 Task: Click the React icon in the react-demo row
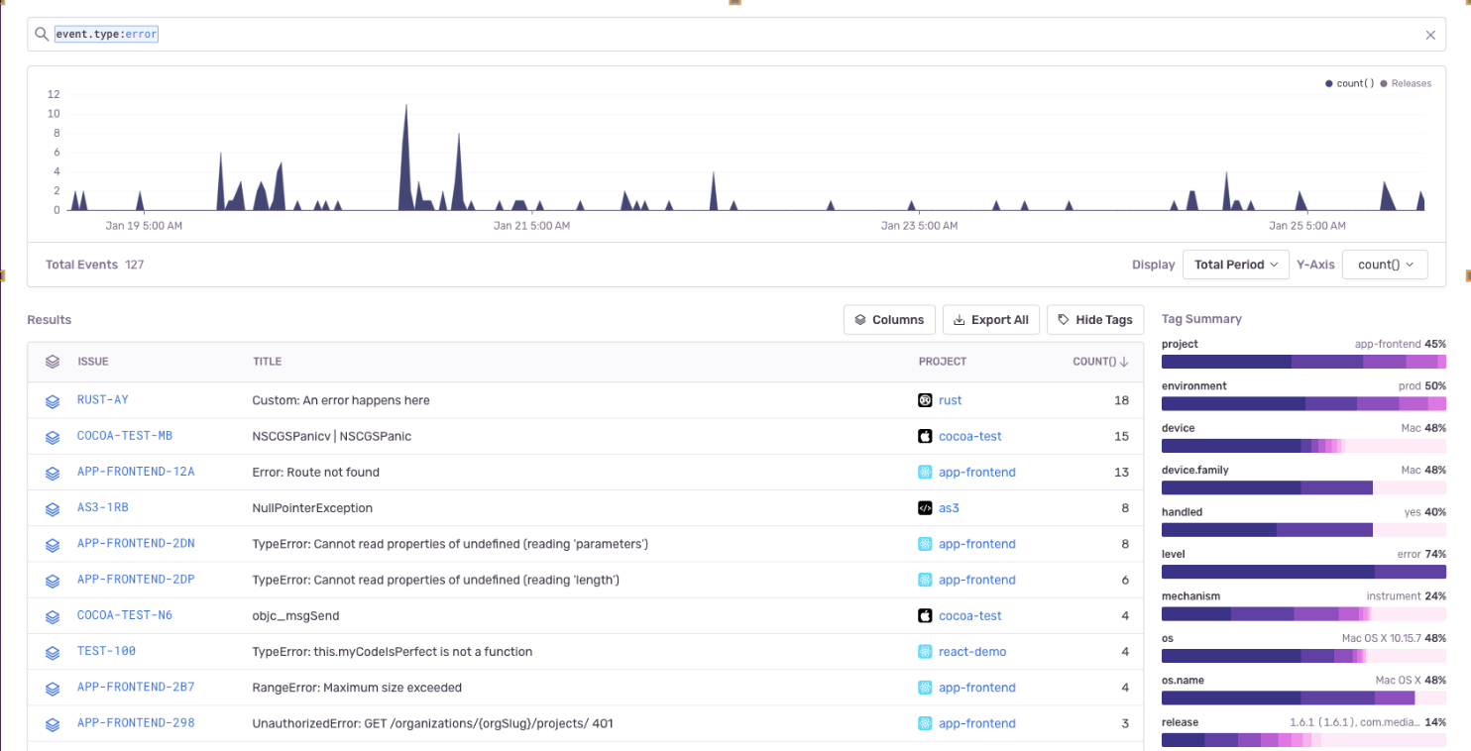point(925,652)
